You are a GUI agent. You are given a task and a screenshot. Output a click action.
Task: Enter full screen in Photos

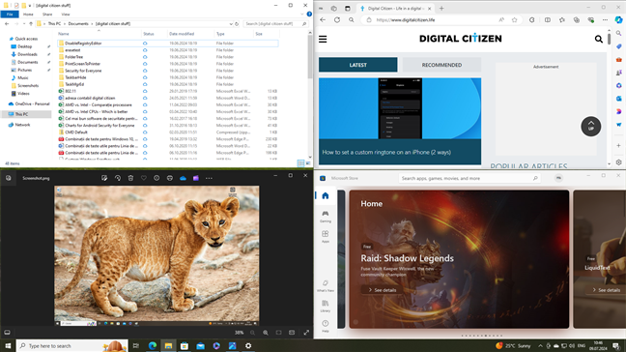point(306,333)
